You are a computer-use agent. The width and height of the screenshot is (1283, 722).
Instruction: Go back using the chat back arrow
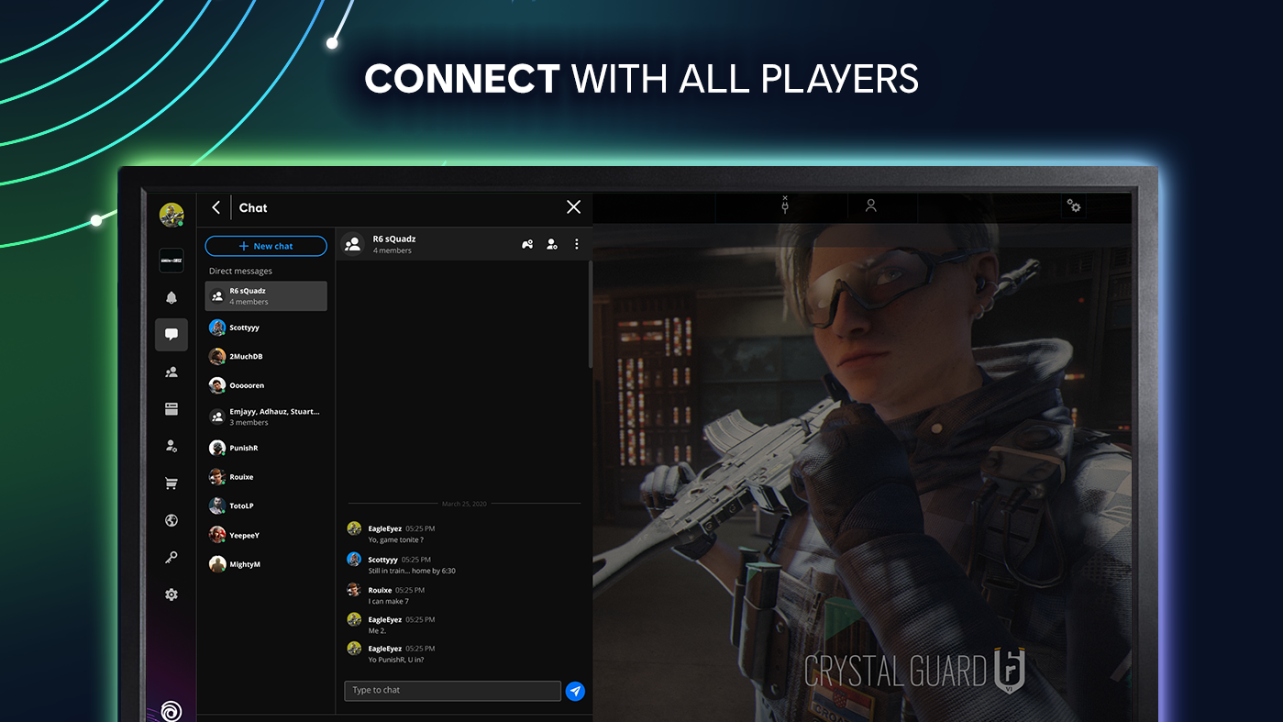click(216, 207)
